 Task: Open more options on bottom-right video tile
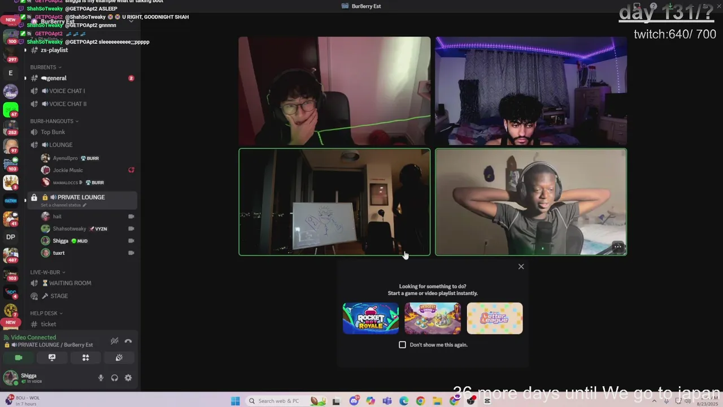618,247
